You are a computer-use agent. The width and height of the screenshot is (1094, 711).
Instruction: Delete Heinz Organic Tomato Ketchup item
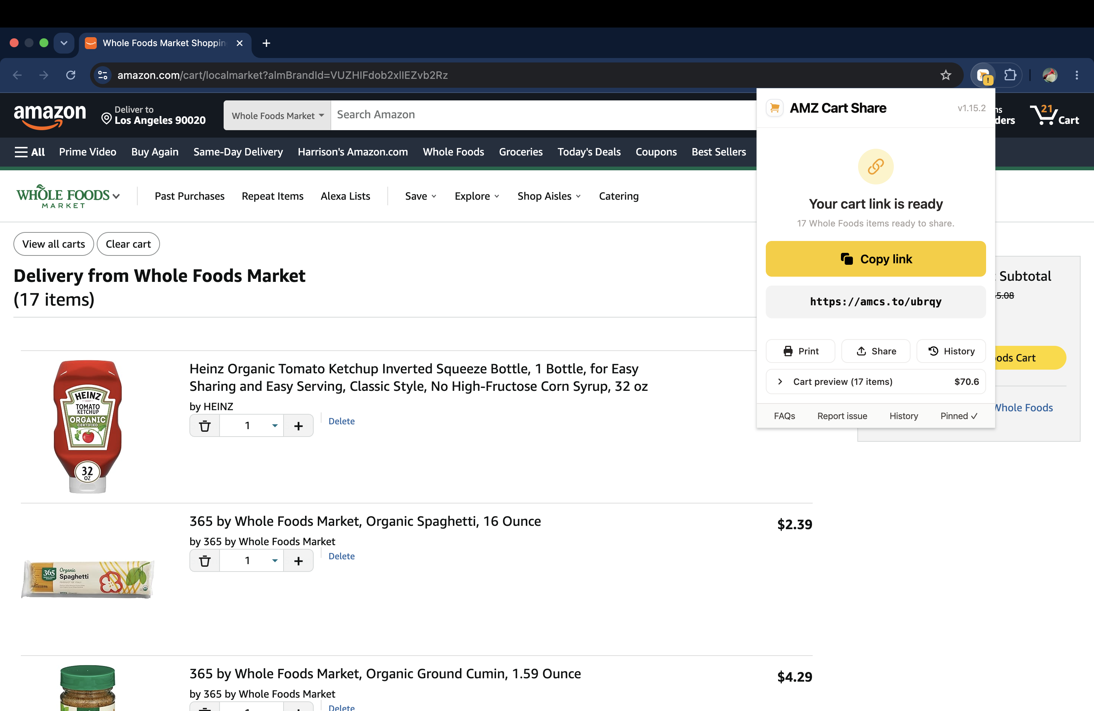coord(342,421)
